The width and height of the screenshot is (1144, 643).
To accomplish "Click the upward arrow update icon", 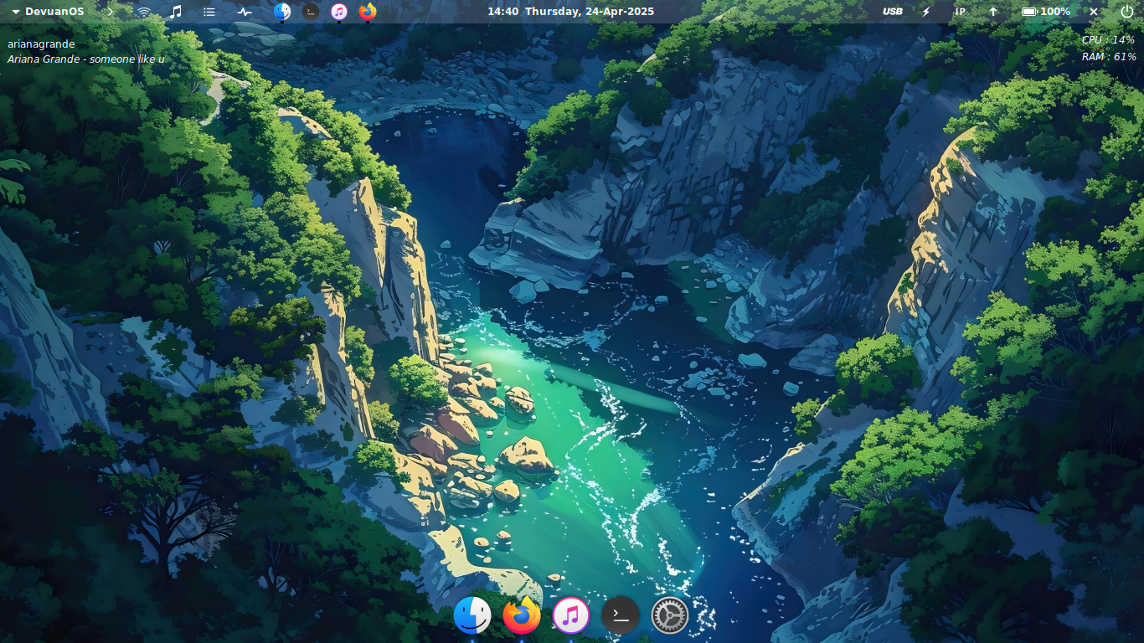I will [993, 12].
